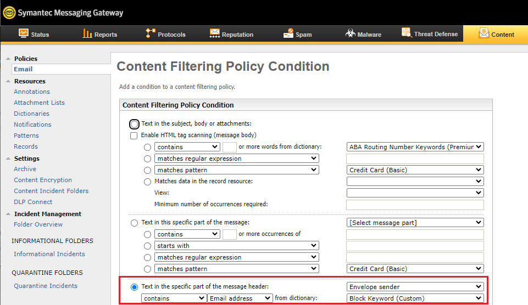Open the Envelope sender dropdown
Viewport: 528px width, 305px height.
pos(415,286)
